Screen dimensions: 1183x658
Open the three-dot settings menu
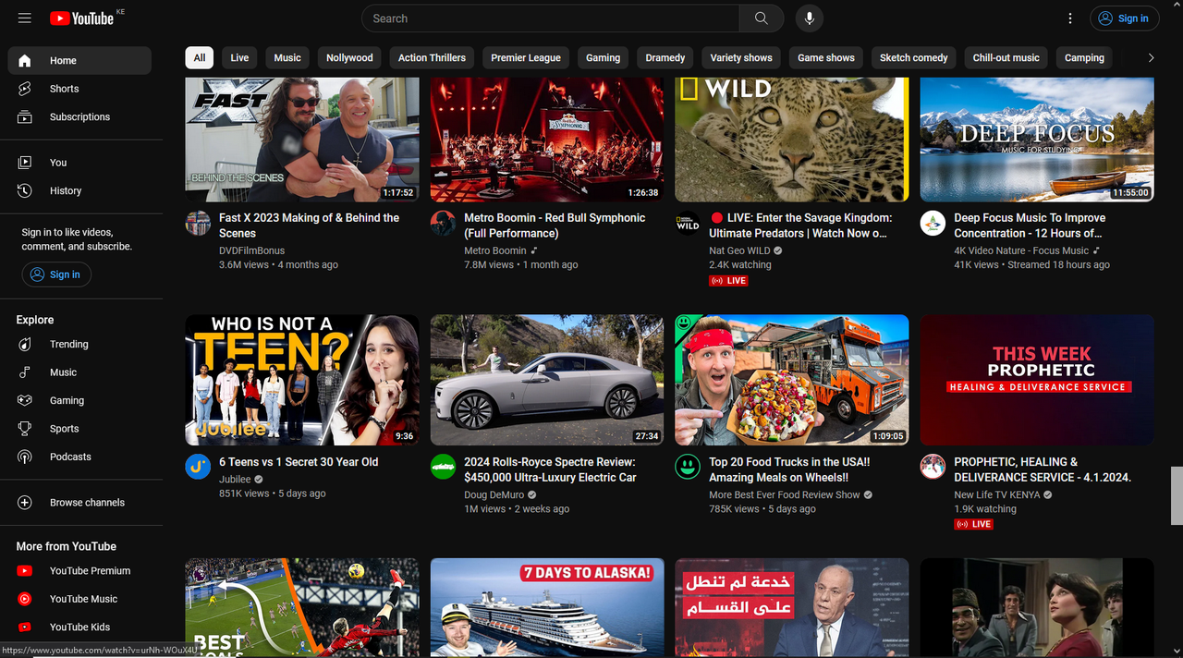pos(1069,18)
